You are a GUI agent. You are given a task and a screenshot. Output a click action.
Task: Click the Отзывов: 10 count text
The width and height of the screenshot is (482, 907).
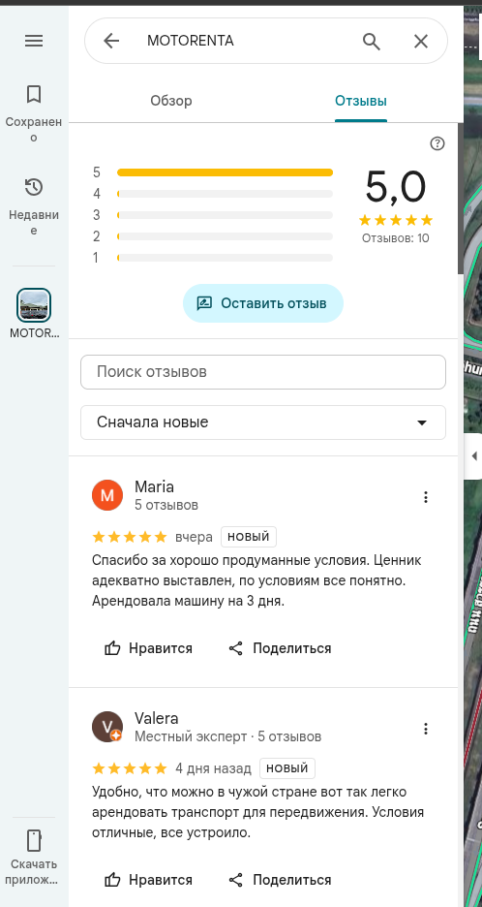pyautogui.click(x=396, y=238)
